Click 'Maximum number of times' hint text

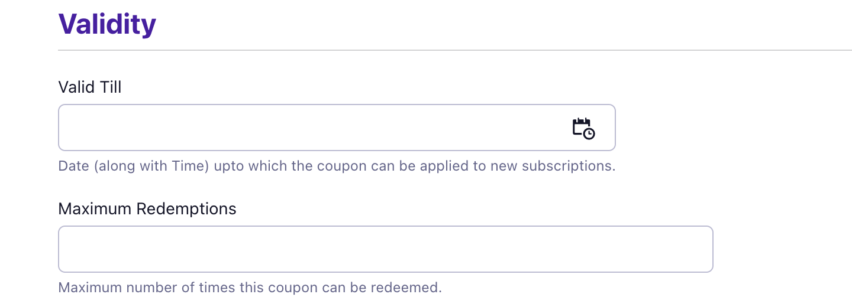pyautogui.click(x=146, y=288)
